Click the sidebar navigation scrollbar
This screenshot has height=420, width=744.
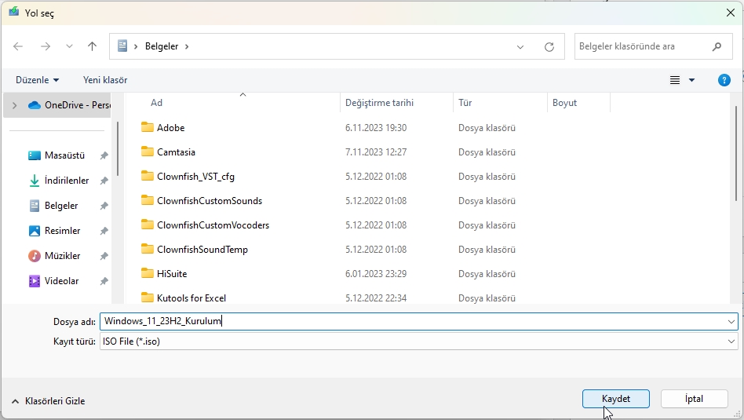[118, 148]
